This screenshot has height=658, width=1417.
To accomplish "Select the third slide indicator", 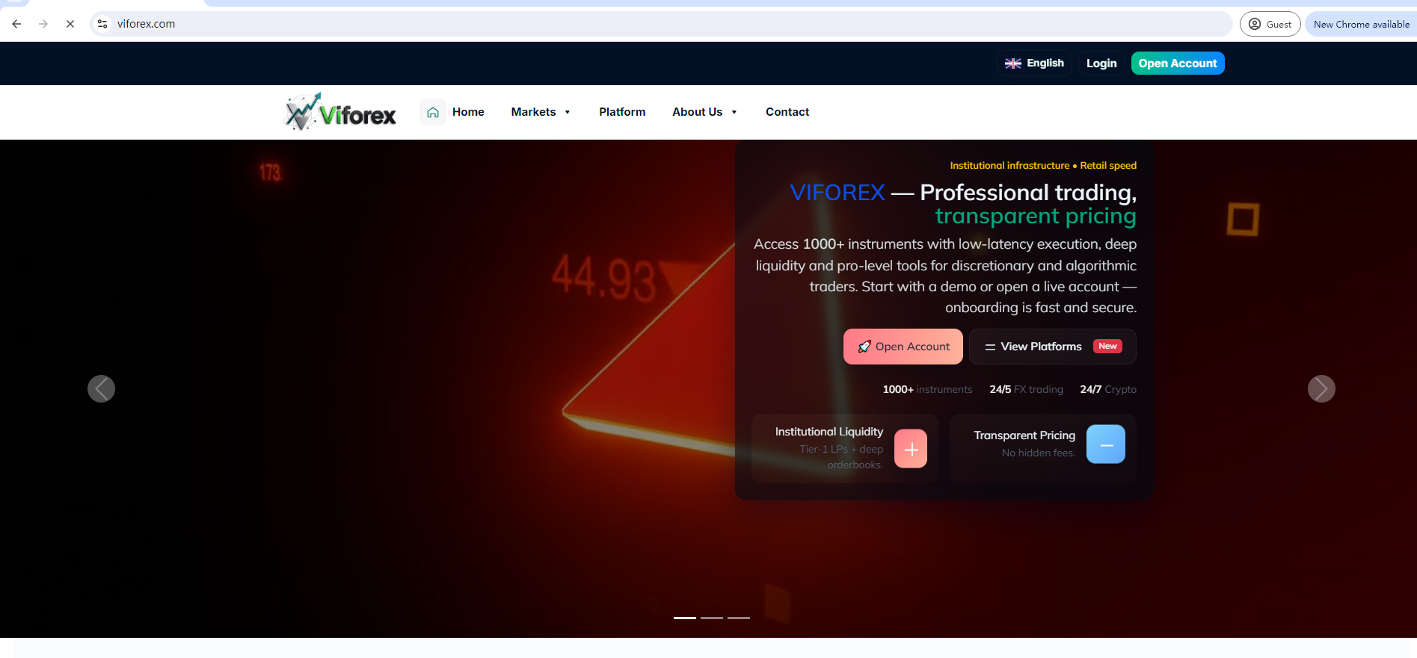I will [739, 618].
